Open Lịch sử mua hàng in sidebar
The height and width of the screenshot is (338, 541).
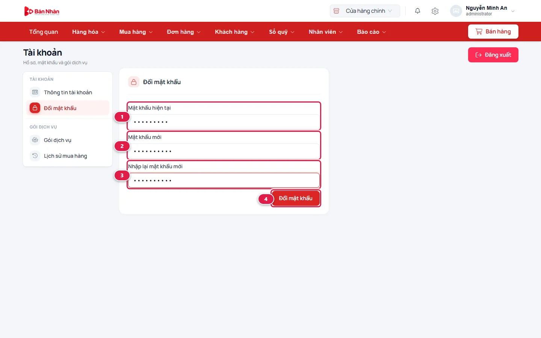[68, 155]
